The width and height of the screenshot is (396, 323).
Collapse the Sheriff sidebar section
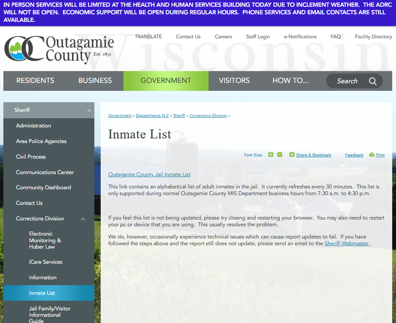coord(89,110)
